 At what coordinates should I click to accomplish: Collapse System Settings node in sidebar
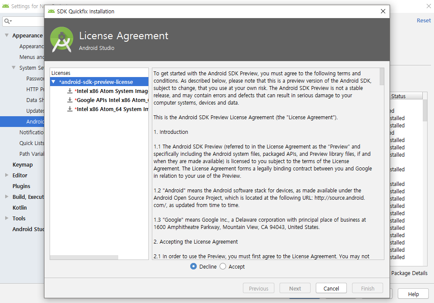tap(13, 68)
